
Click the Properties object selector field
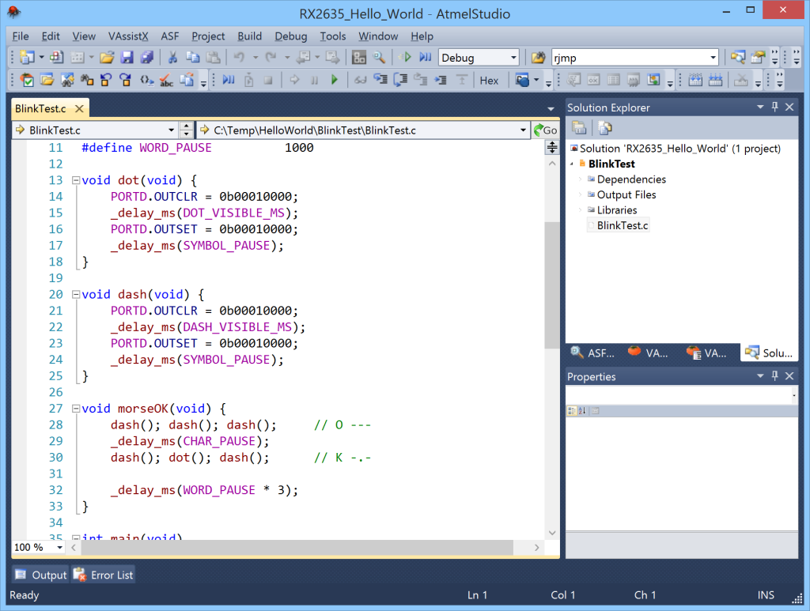(681, 395)
